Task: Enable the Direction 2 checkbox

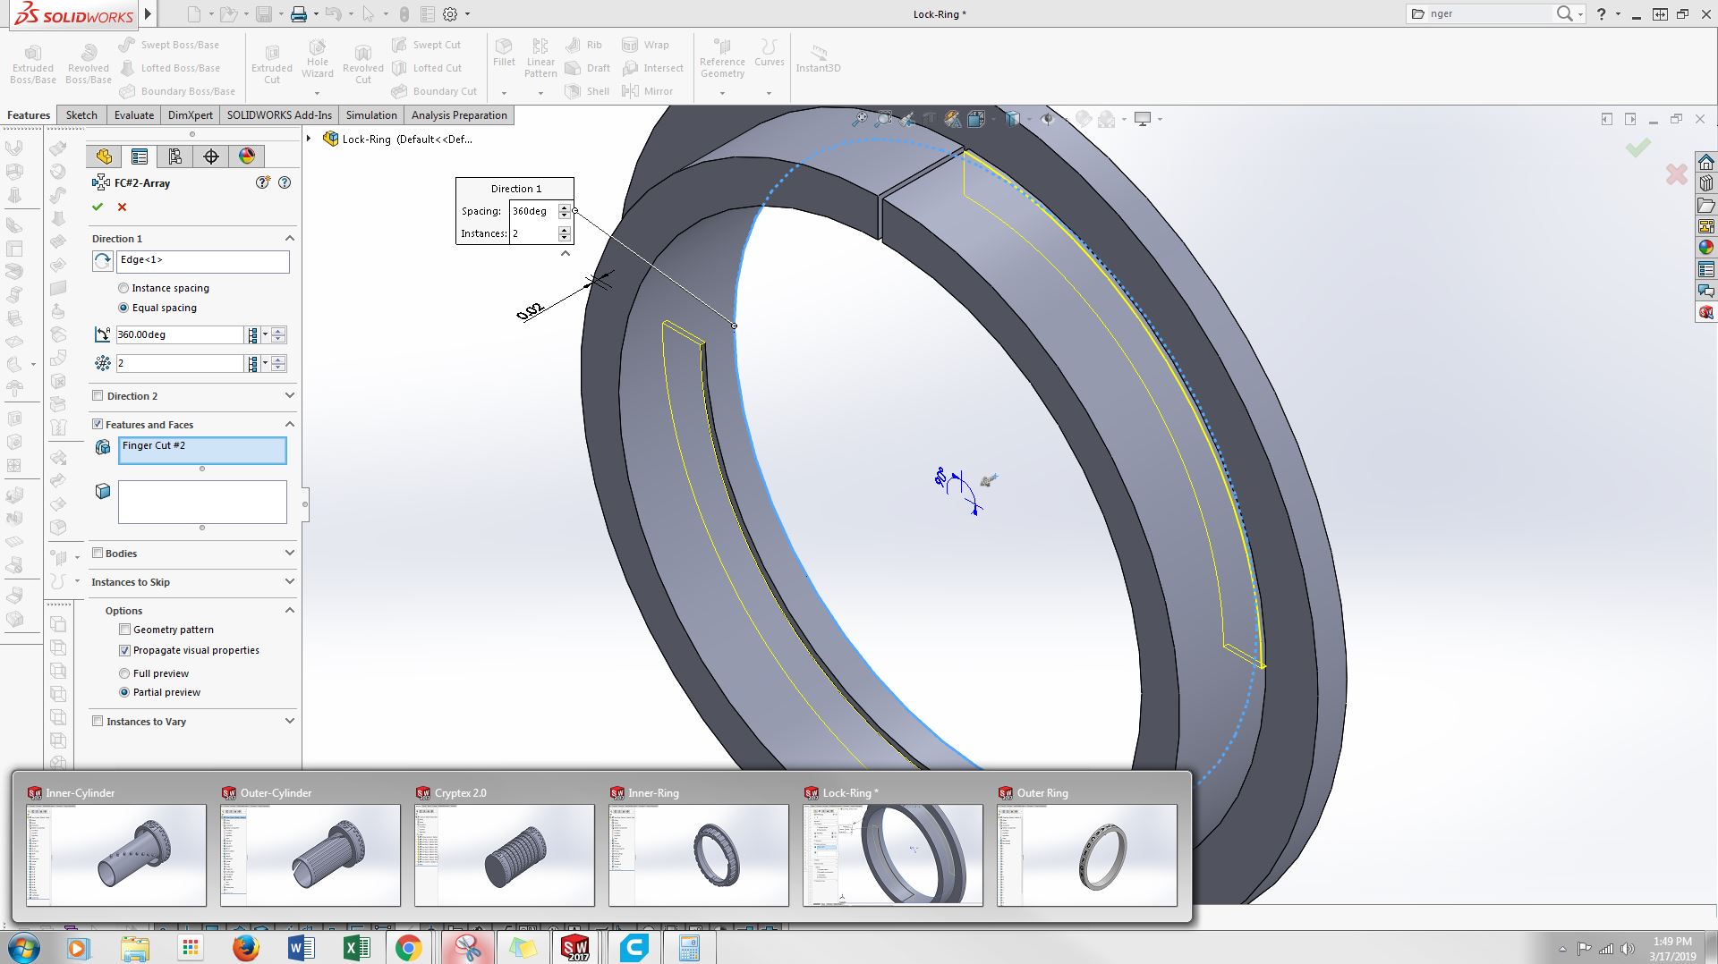Action: pos(98,395)
